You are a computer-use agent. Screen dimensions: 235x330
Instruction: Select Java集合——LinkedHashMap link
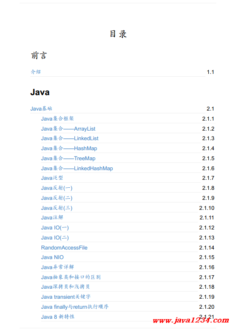coord(77,169)
